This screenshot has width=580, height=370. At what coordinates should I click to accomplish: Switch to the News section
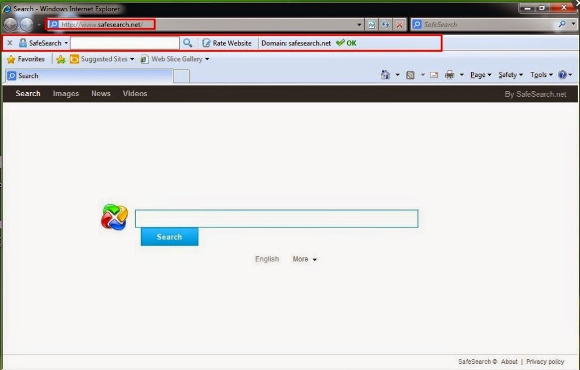(100, 93)
